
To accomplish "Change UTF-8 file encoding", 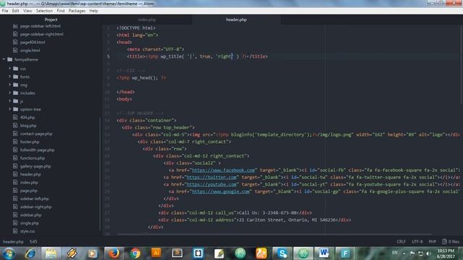I will [x=417, y=242].
